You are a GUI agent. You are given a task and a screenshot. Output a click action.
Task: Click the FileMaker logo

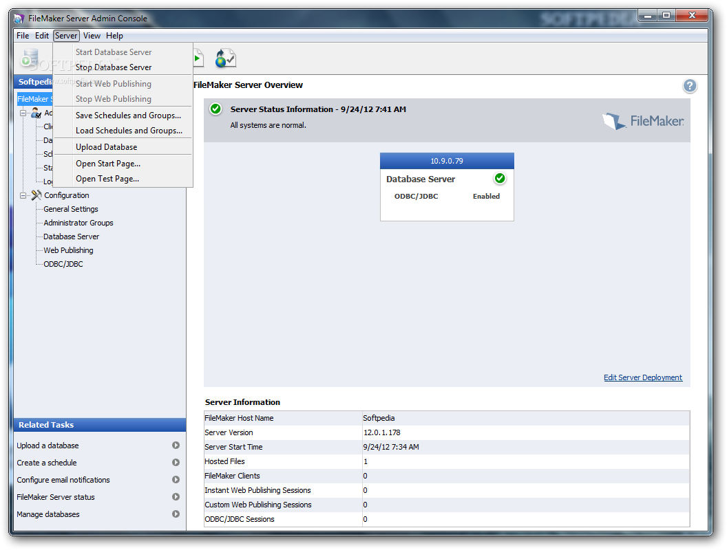click(x=643, y=121)
